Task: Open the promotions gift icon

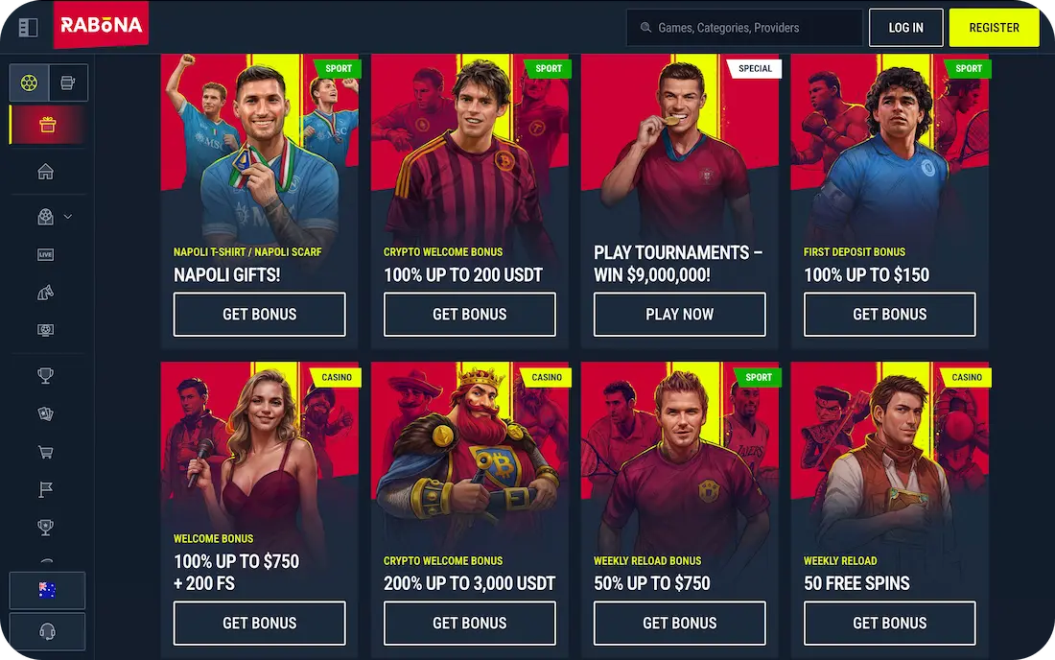Action: pos(47,125)
